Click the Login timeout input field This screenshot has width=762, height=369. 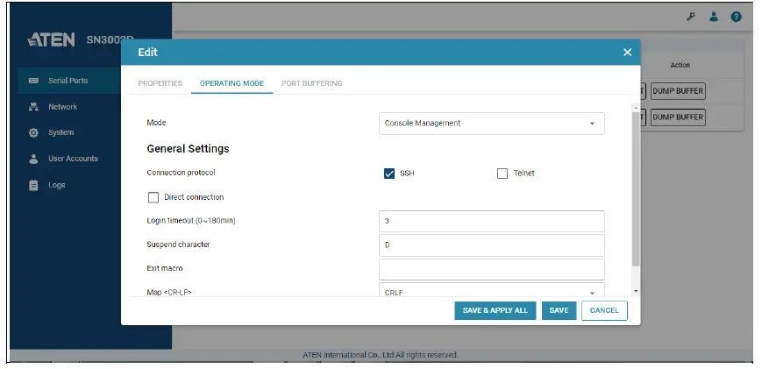(x=491, y=222)
